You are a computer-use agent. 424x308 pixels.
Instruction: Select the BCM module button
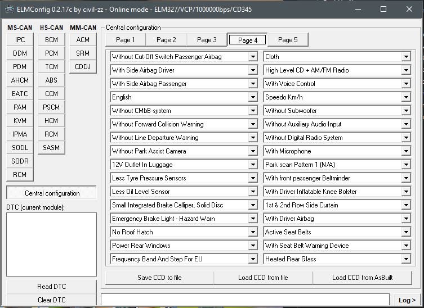(x=51, y=40)
